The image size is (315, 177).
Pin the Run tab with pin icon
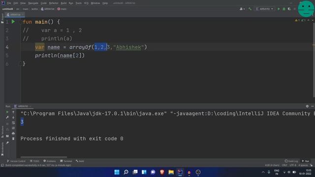pos(7,143)
